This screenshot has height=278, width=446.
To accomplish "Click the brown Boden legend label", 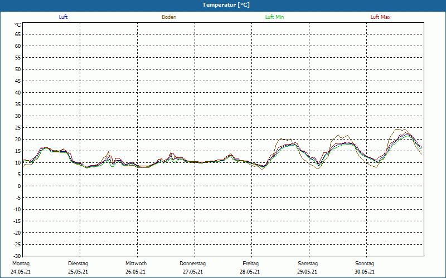I will [x=169, y=17].
